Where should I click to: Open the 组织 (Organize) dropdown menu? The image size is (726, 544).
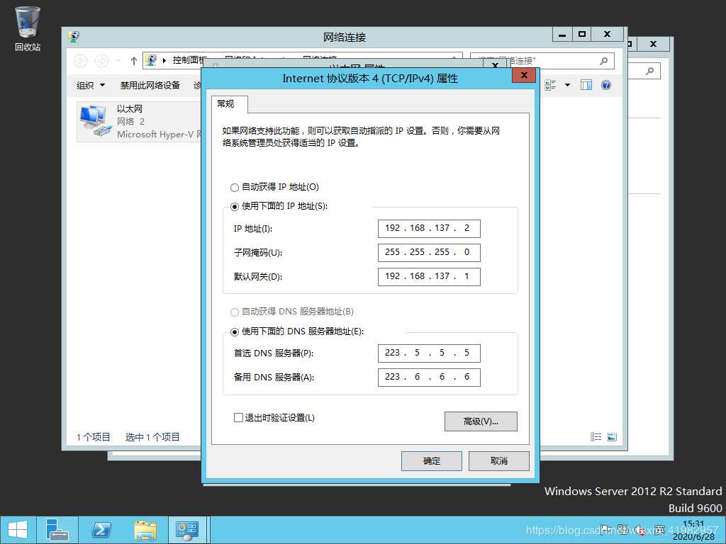point(91,85)
